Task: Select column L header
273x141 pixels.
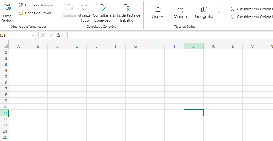Action: [x=233, y=46]
